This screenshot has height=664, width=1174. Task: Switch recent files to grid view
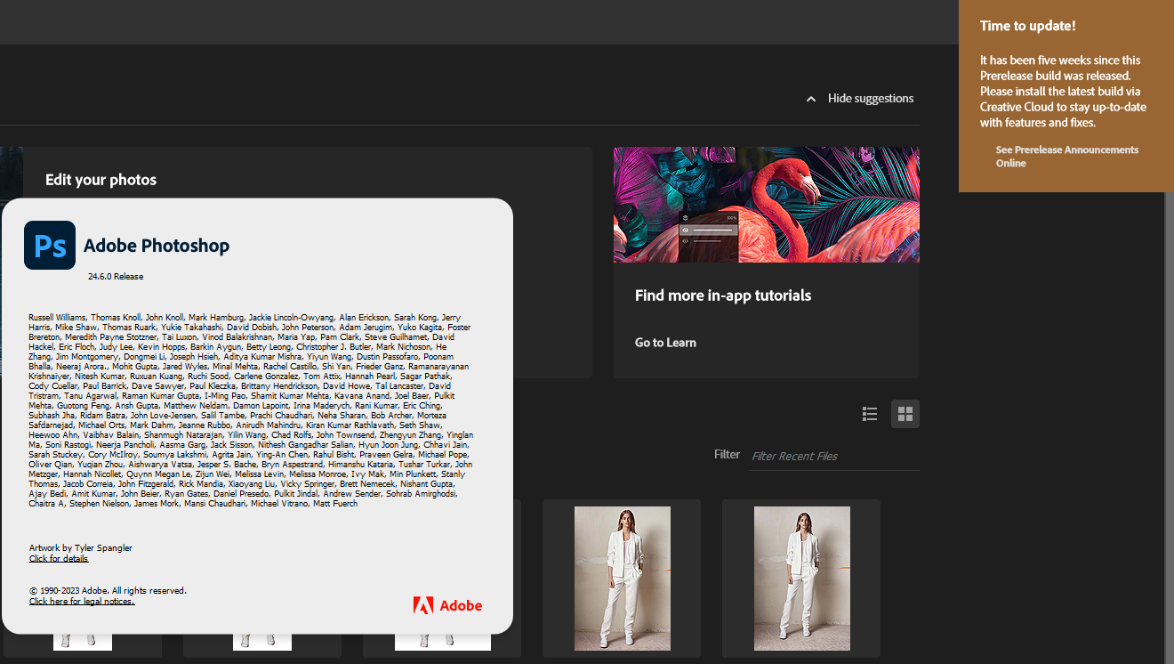(905, 414)
